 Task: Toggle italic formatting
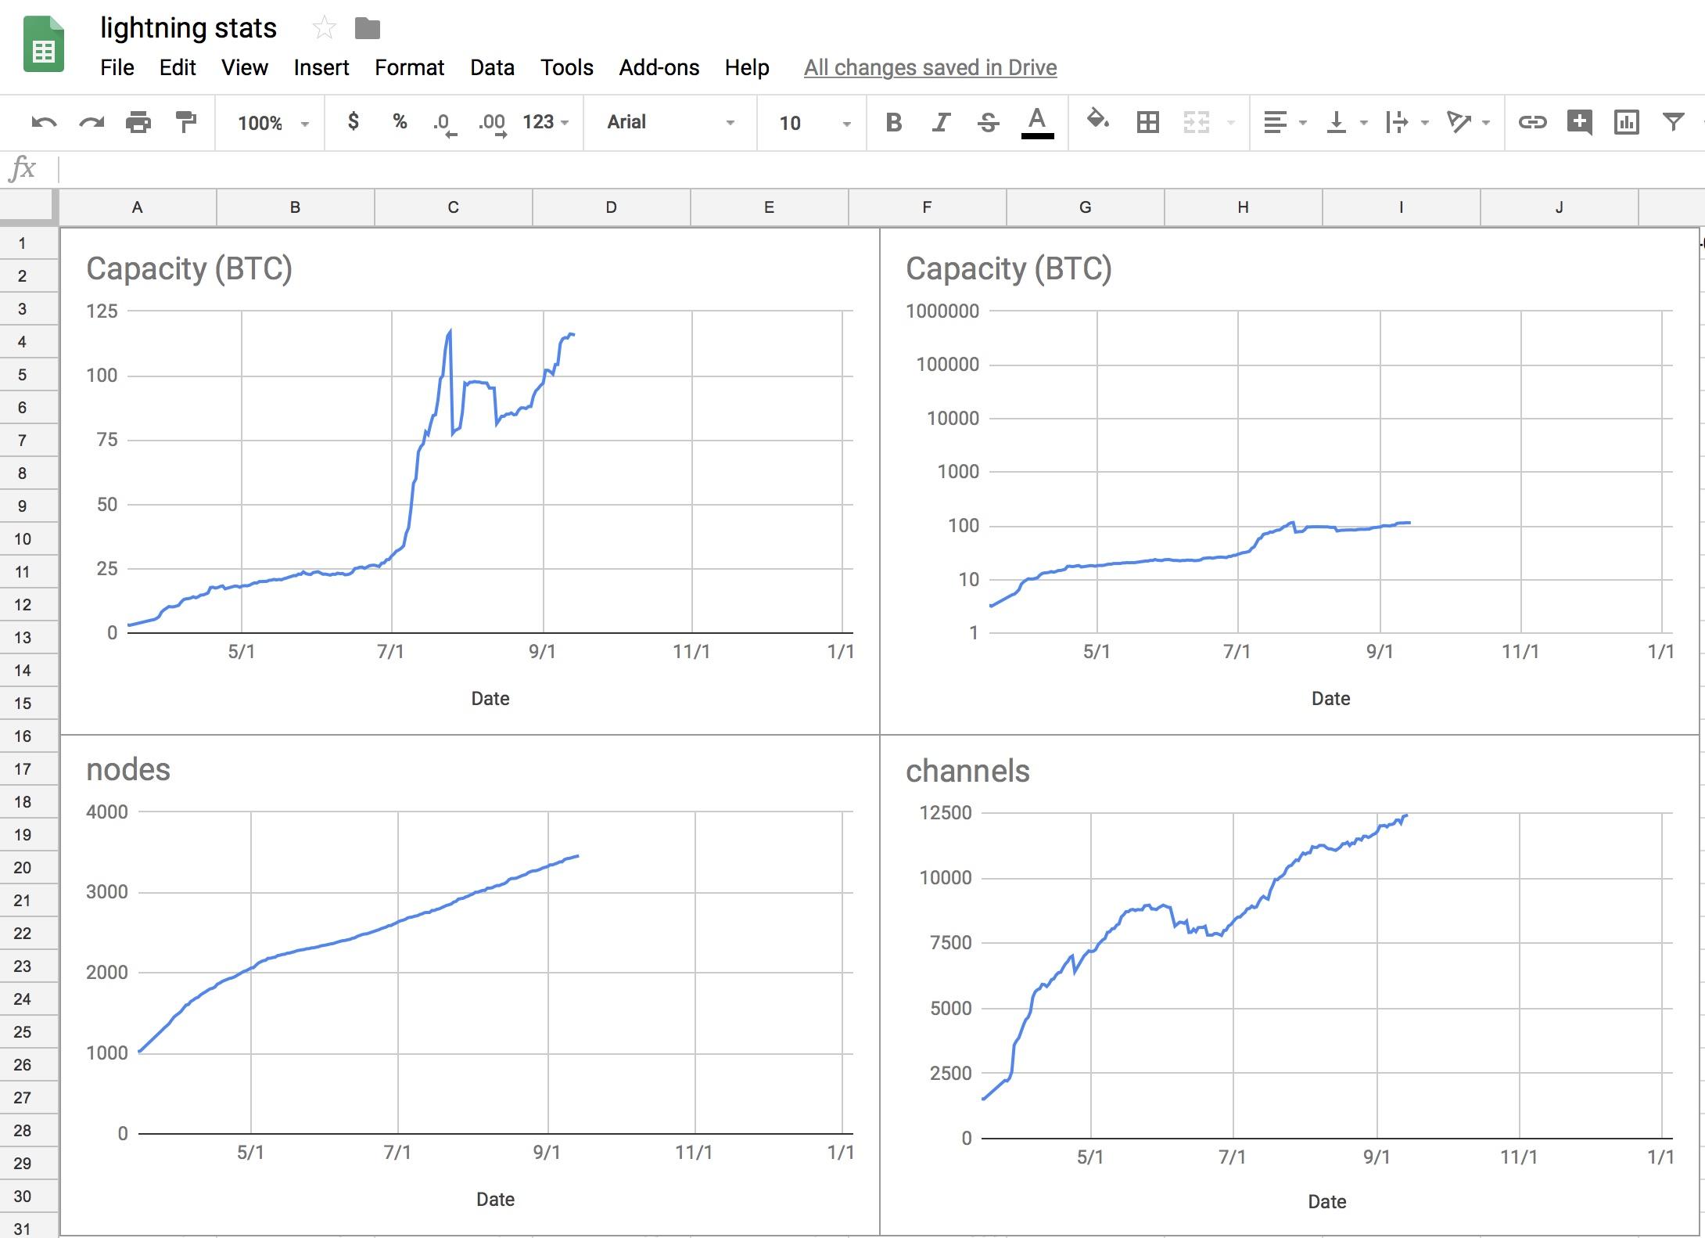(941, 122)
